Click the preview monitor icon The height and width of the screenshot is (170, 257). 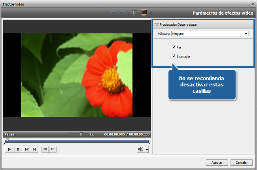tap(144, 13)
